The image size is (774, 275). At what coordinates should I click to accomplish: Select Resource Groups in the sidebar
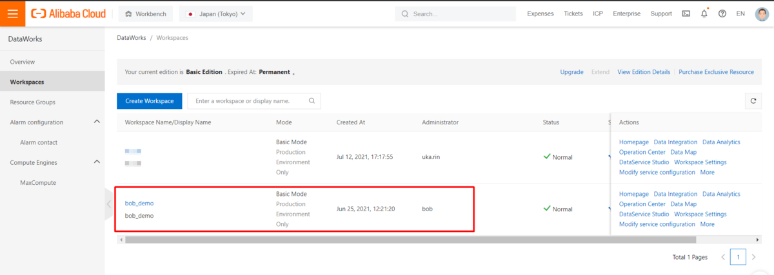click(x=52, y=102)
